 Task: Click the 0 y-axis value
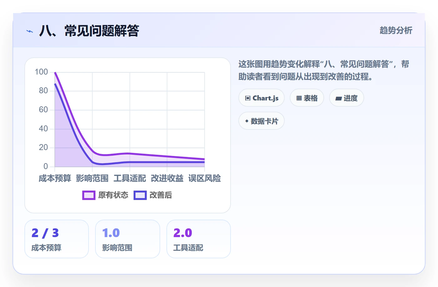coord(46,167)
